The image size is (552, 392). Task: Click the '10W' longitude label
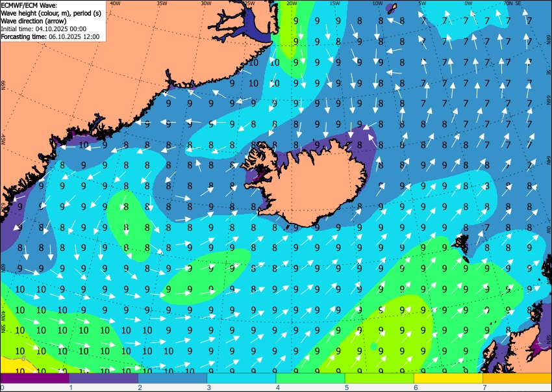click(377, 3)
